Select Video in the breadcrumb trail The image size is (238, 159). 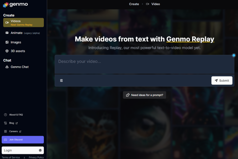pyautogui.click(x=155, y=4)
